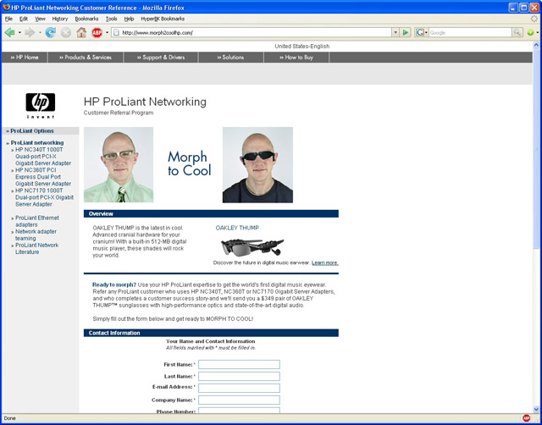Click the Google search box
This screenshot has width=542, height=425.
(x=470, y=32)
